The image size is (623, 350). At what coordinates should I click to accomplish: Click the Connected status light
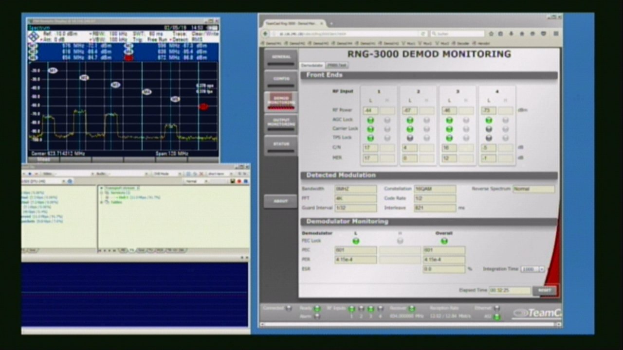[289, 308]
